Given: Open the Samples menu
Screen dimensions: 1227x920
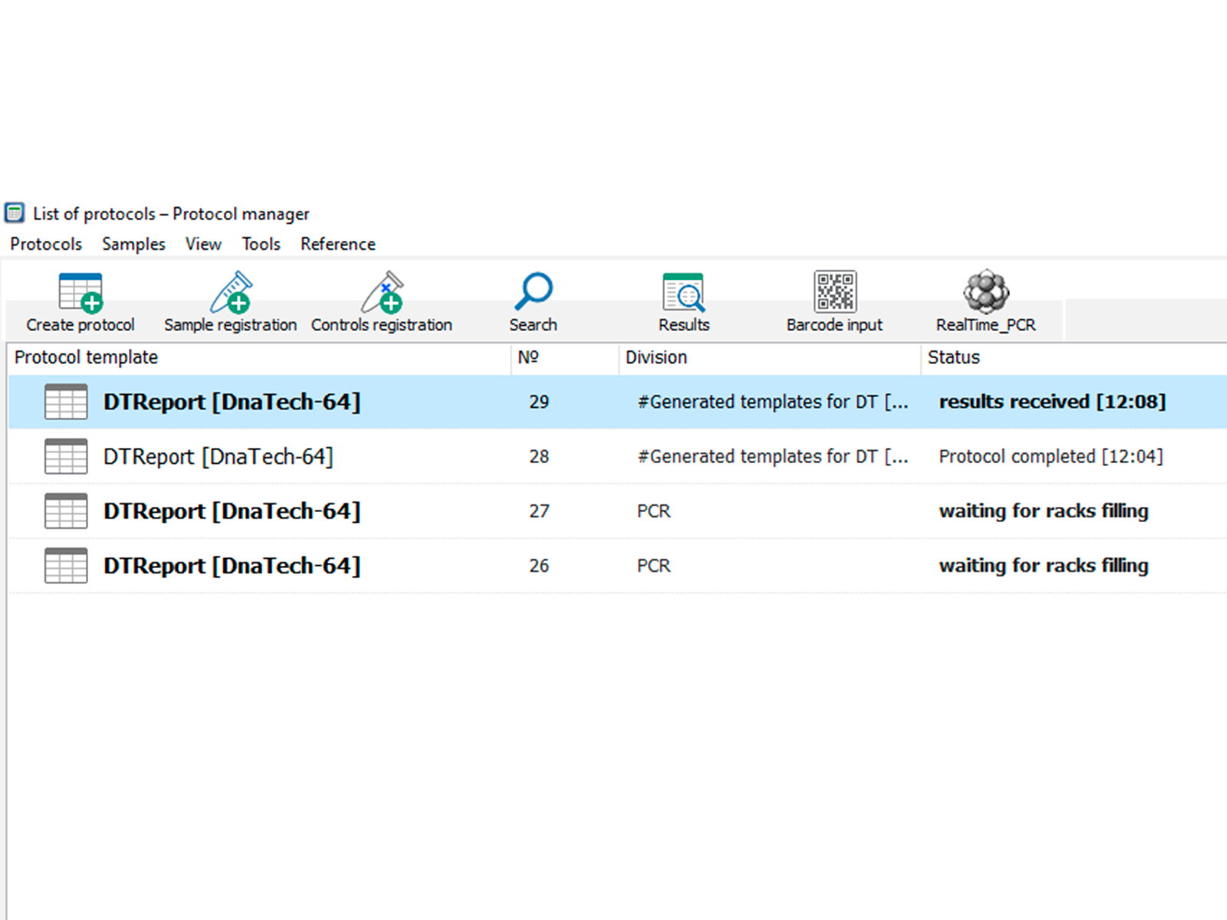Looking at the screenshot, I should (x=133, y=244).
